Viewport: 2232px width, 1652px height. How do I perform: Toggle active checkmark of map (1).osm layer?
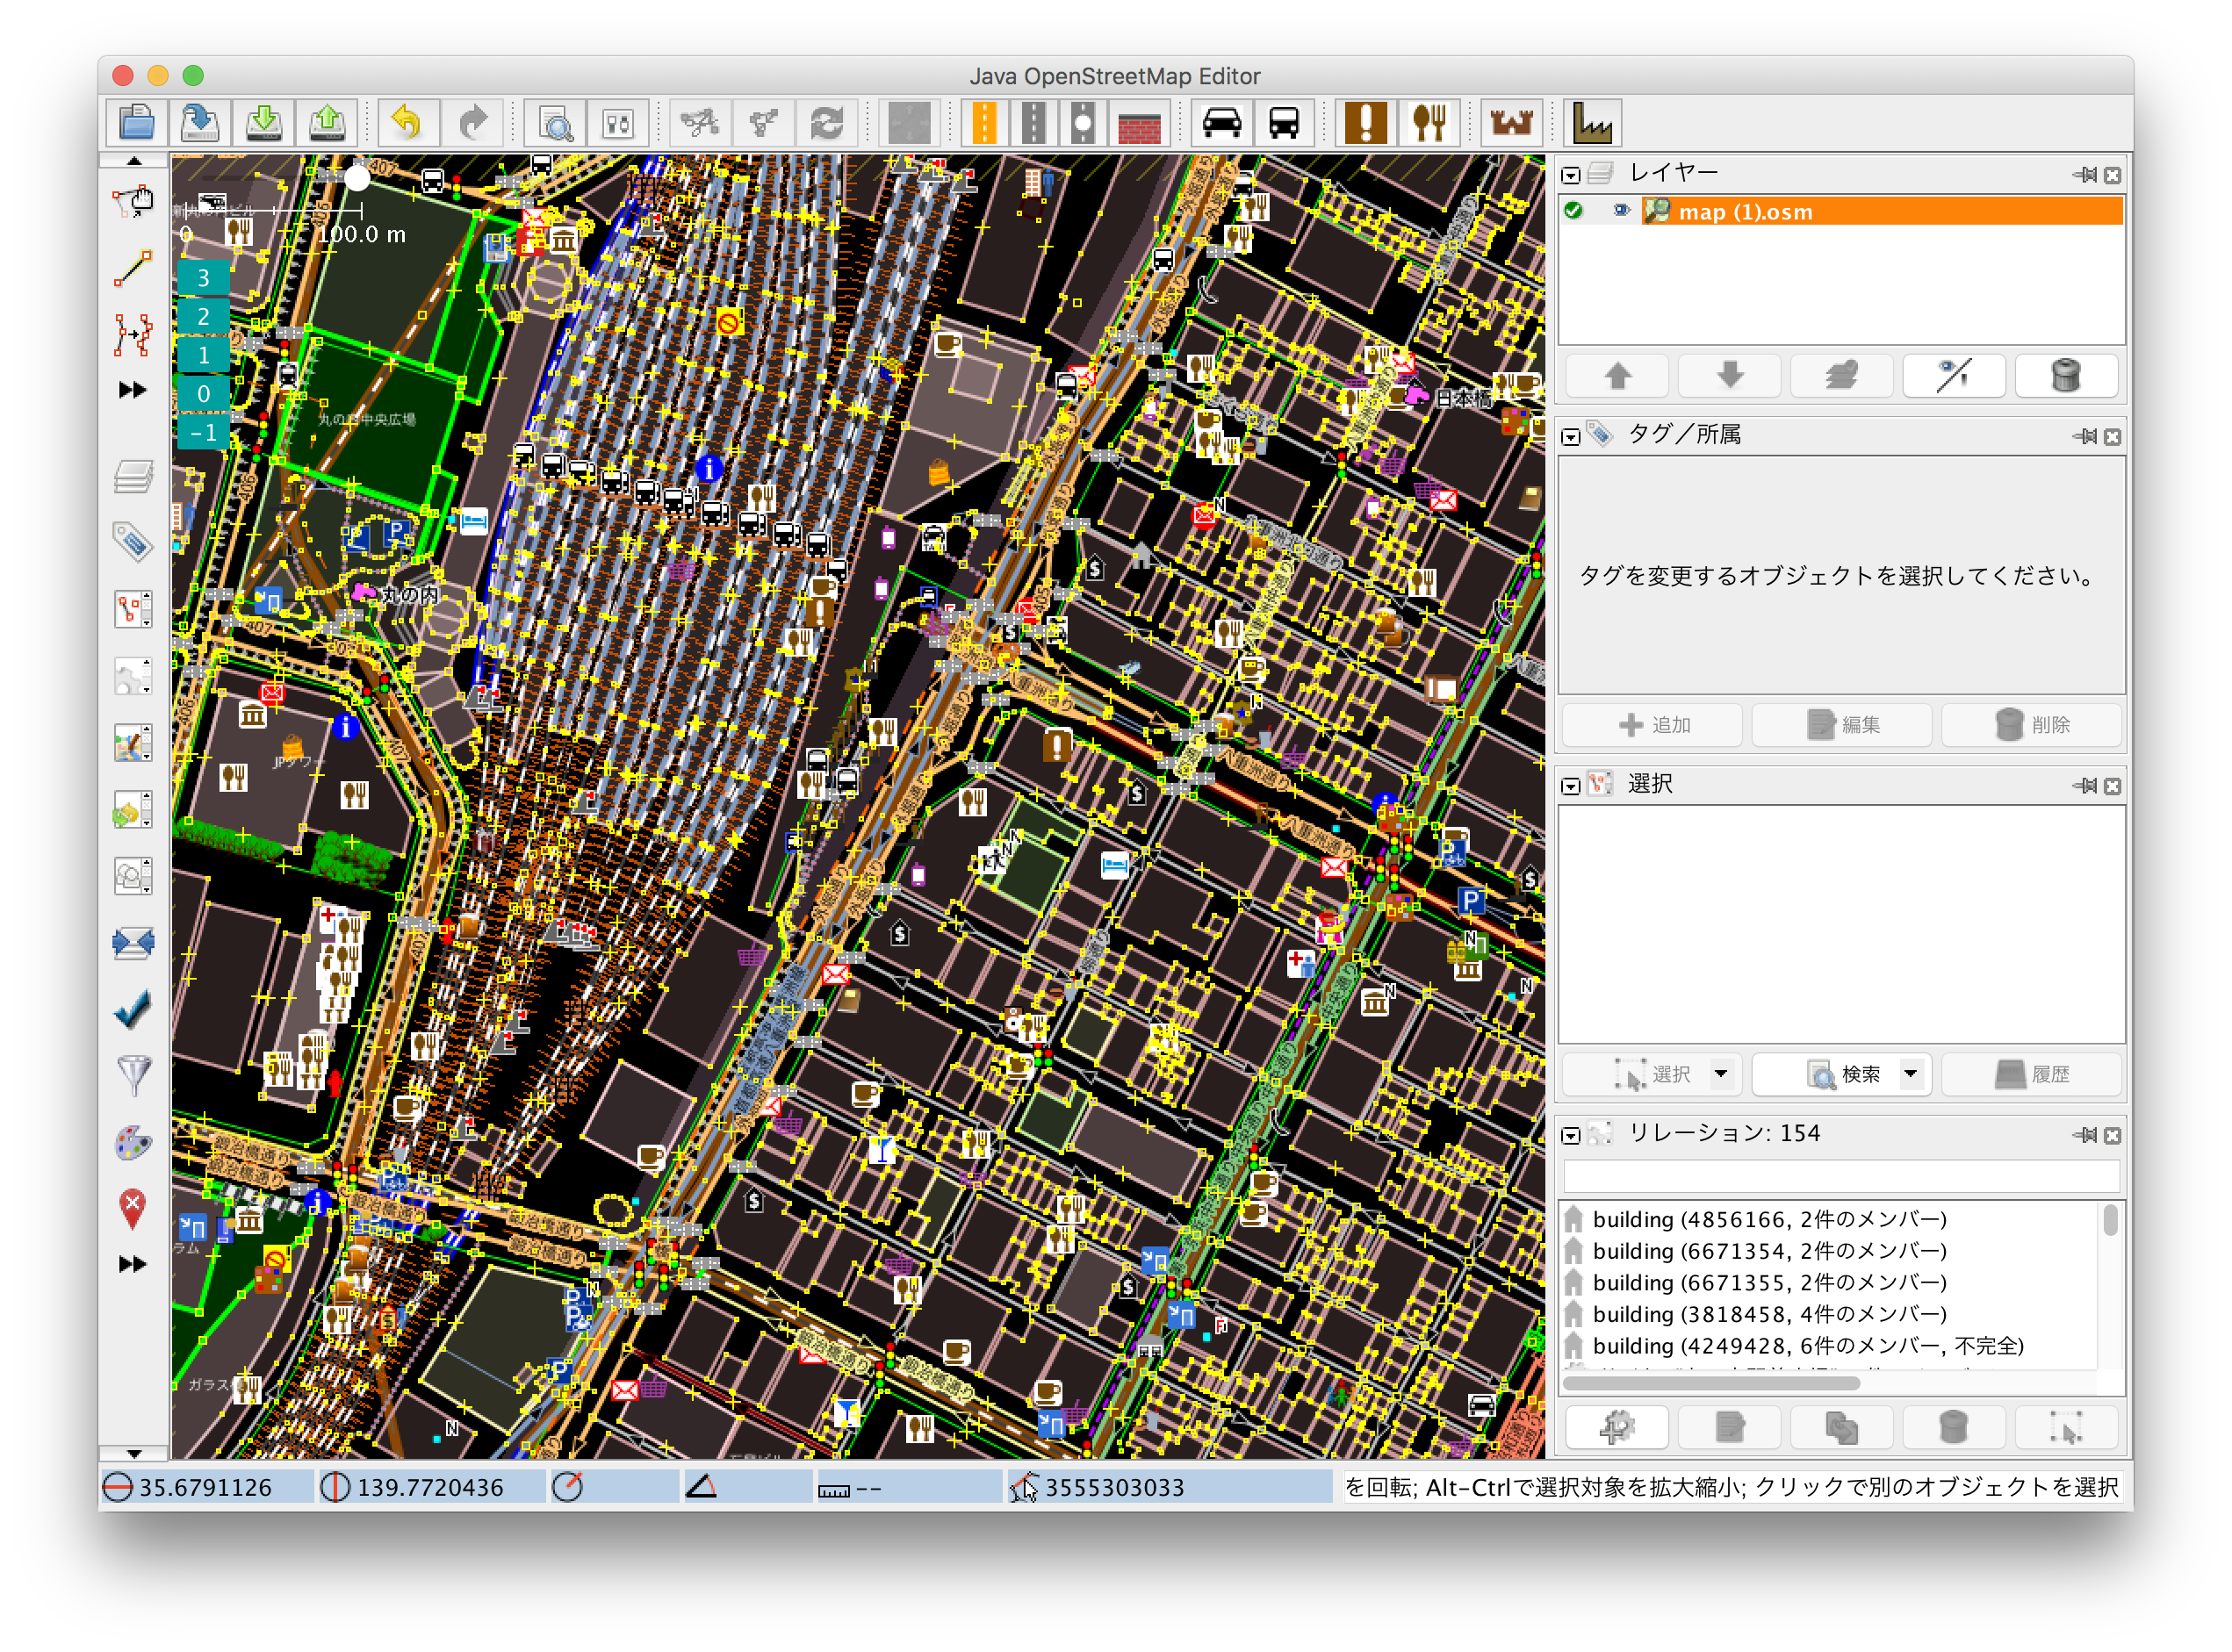(1573, 211)
